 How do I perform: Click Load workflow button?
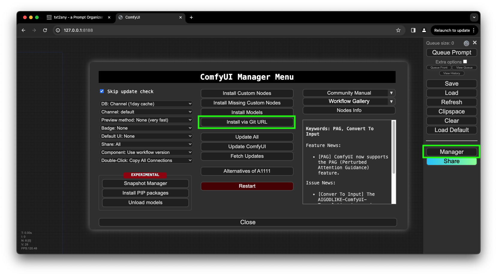click(x=451, y=93)
